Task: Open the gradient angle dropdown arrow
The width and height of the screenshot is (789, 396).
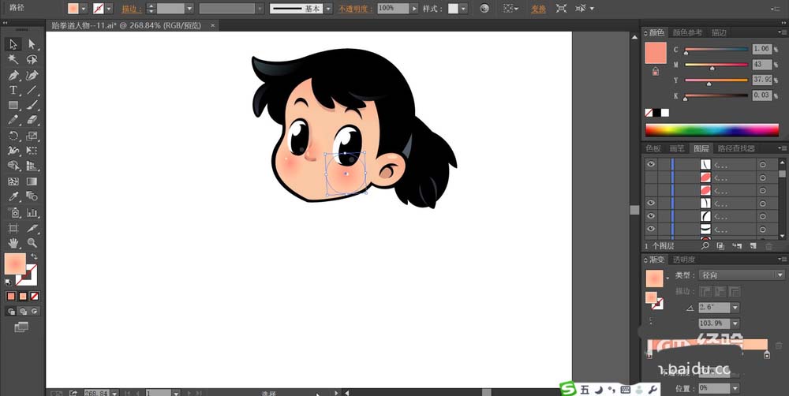Action: 735,308
